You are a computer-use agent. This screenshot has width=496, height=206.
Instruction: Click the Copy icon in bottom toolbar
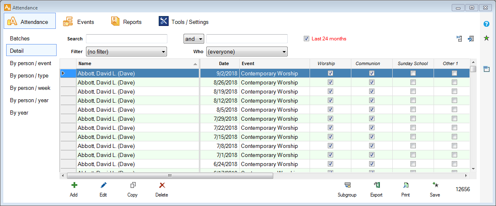tap(133, 185)
